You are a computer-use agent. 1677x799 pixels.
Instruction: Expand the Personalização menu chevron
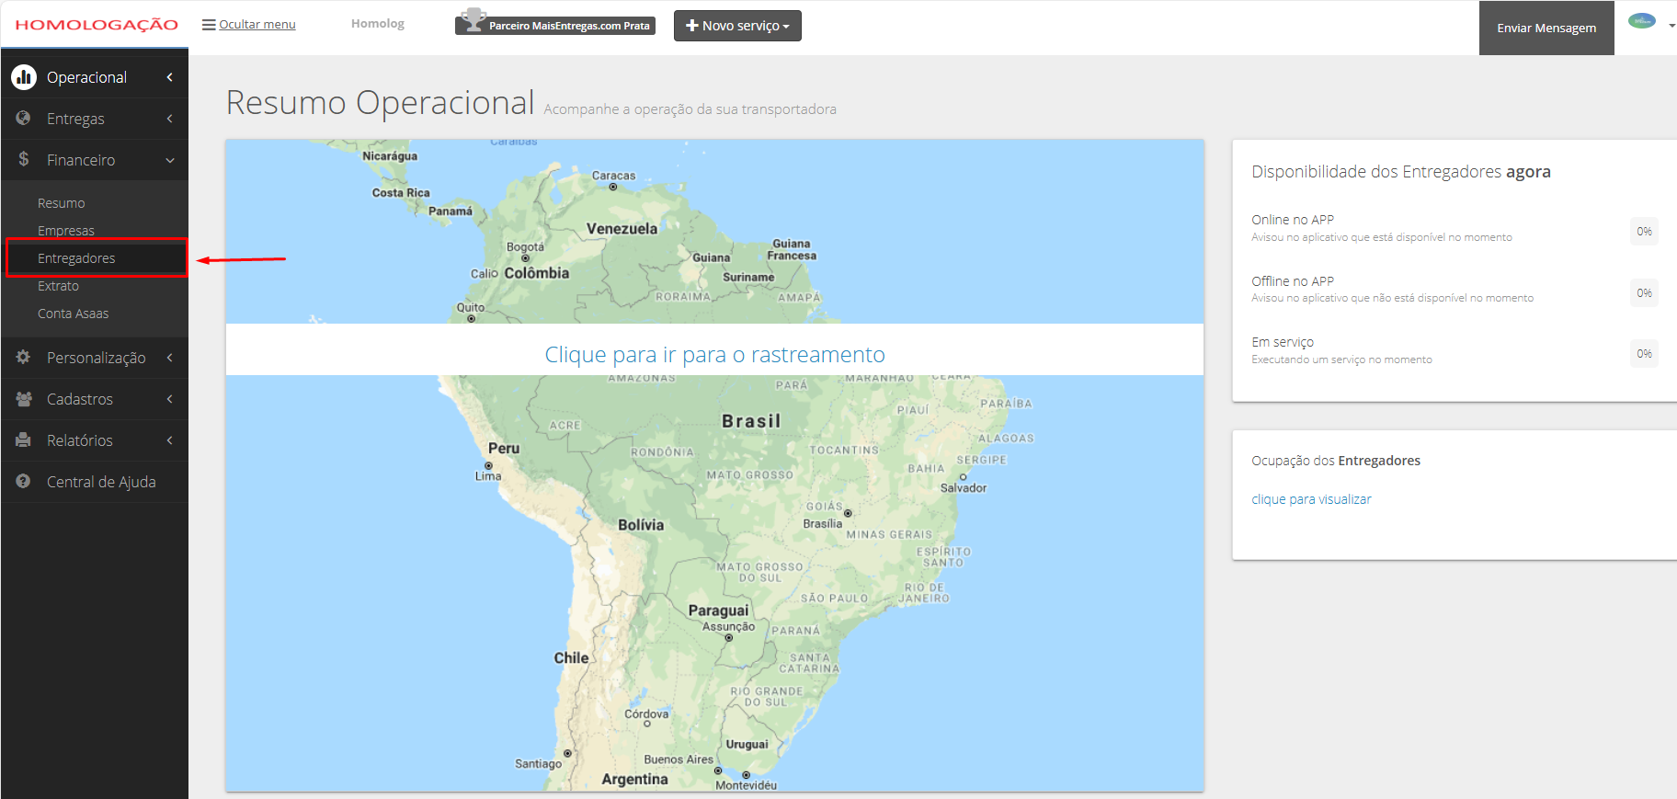tap(170, 358)
